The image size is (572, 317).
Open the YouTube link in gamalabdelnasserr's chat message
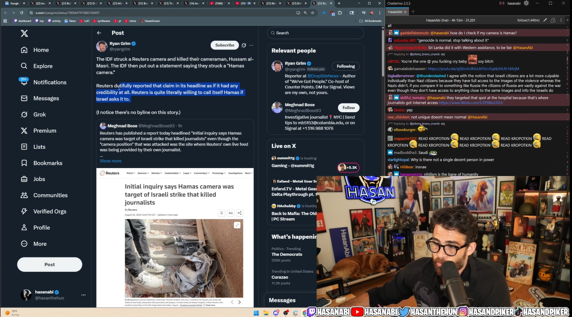473,69
